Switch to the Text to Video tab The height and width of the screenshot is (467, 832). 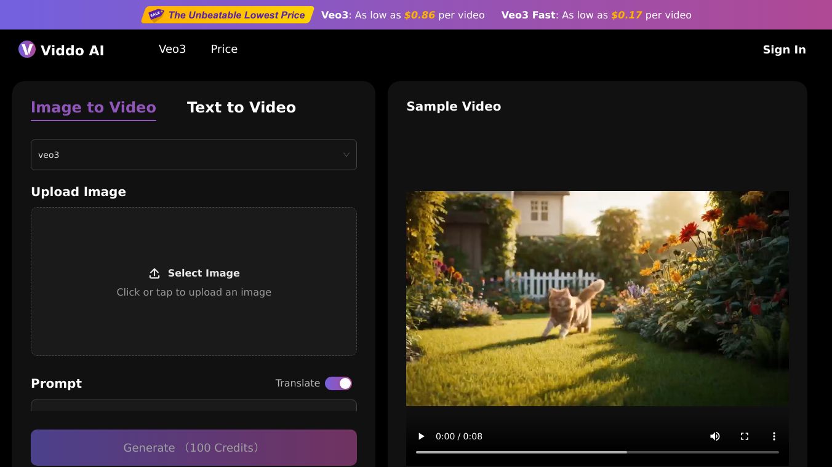(x=241, y=108)
